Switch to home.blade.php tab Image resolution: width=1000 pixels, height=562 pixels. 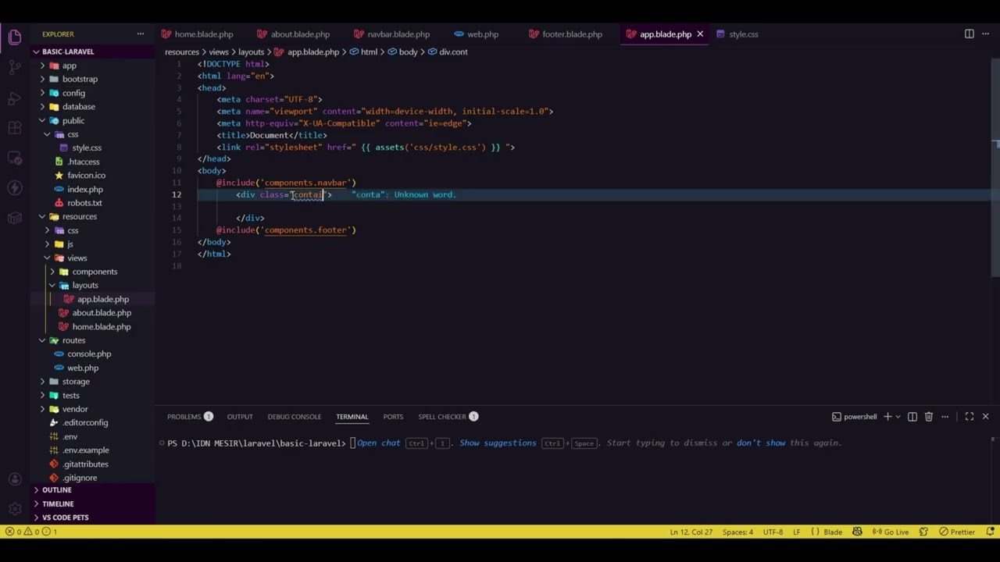point(196,34)
